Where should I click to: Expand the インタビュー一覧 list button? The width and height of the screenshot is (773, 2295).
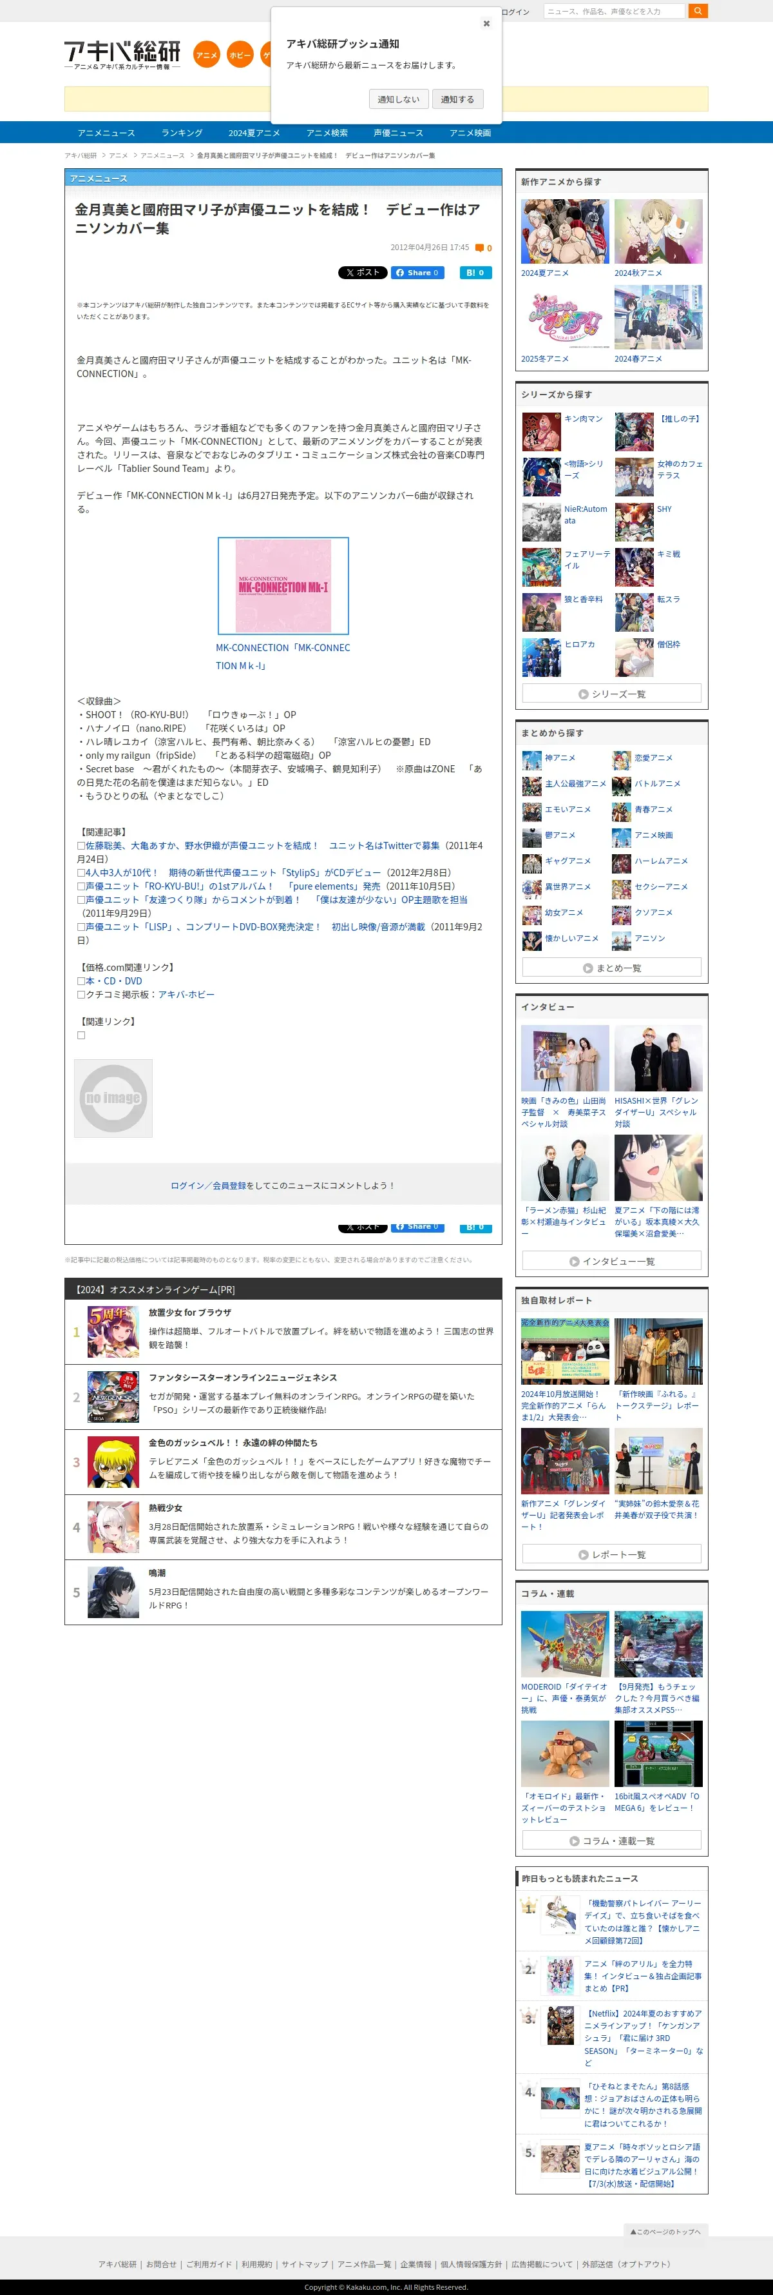pyautogui.click(x=612, y=1261)
